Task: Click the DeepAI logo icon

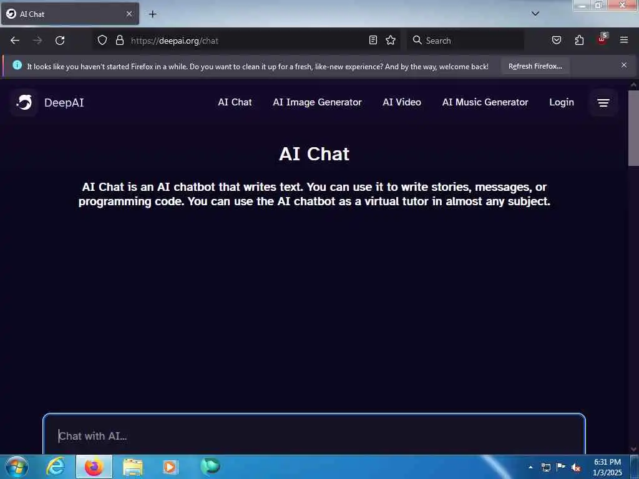Action: 24,102
